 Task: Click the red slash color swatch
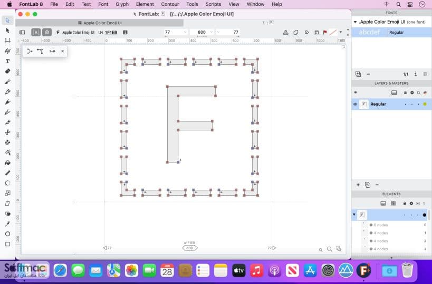point(333,33)
